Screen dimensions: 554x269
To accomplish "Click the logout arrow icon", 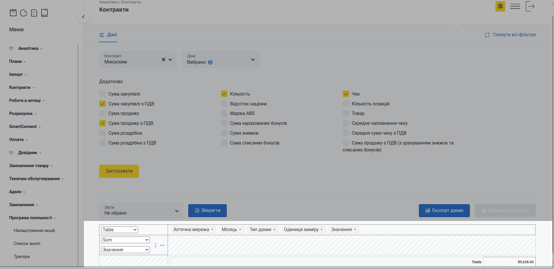I will [530, 6].
